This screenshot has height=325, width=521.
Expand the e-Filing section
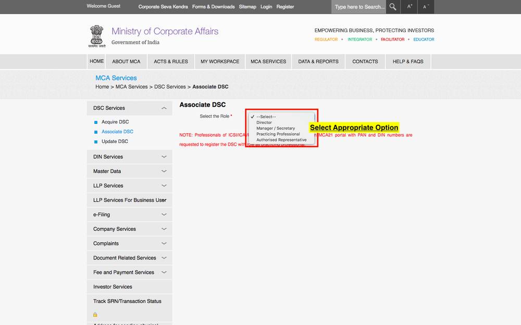tap(130, 215)
